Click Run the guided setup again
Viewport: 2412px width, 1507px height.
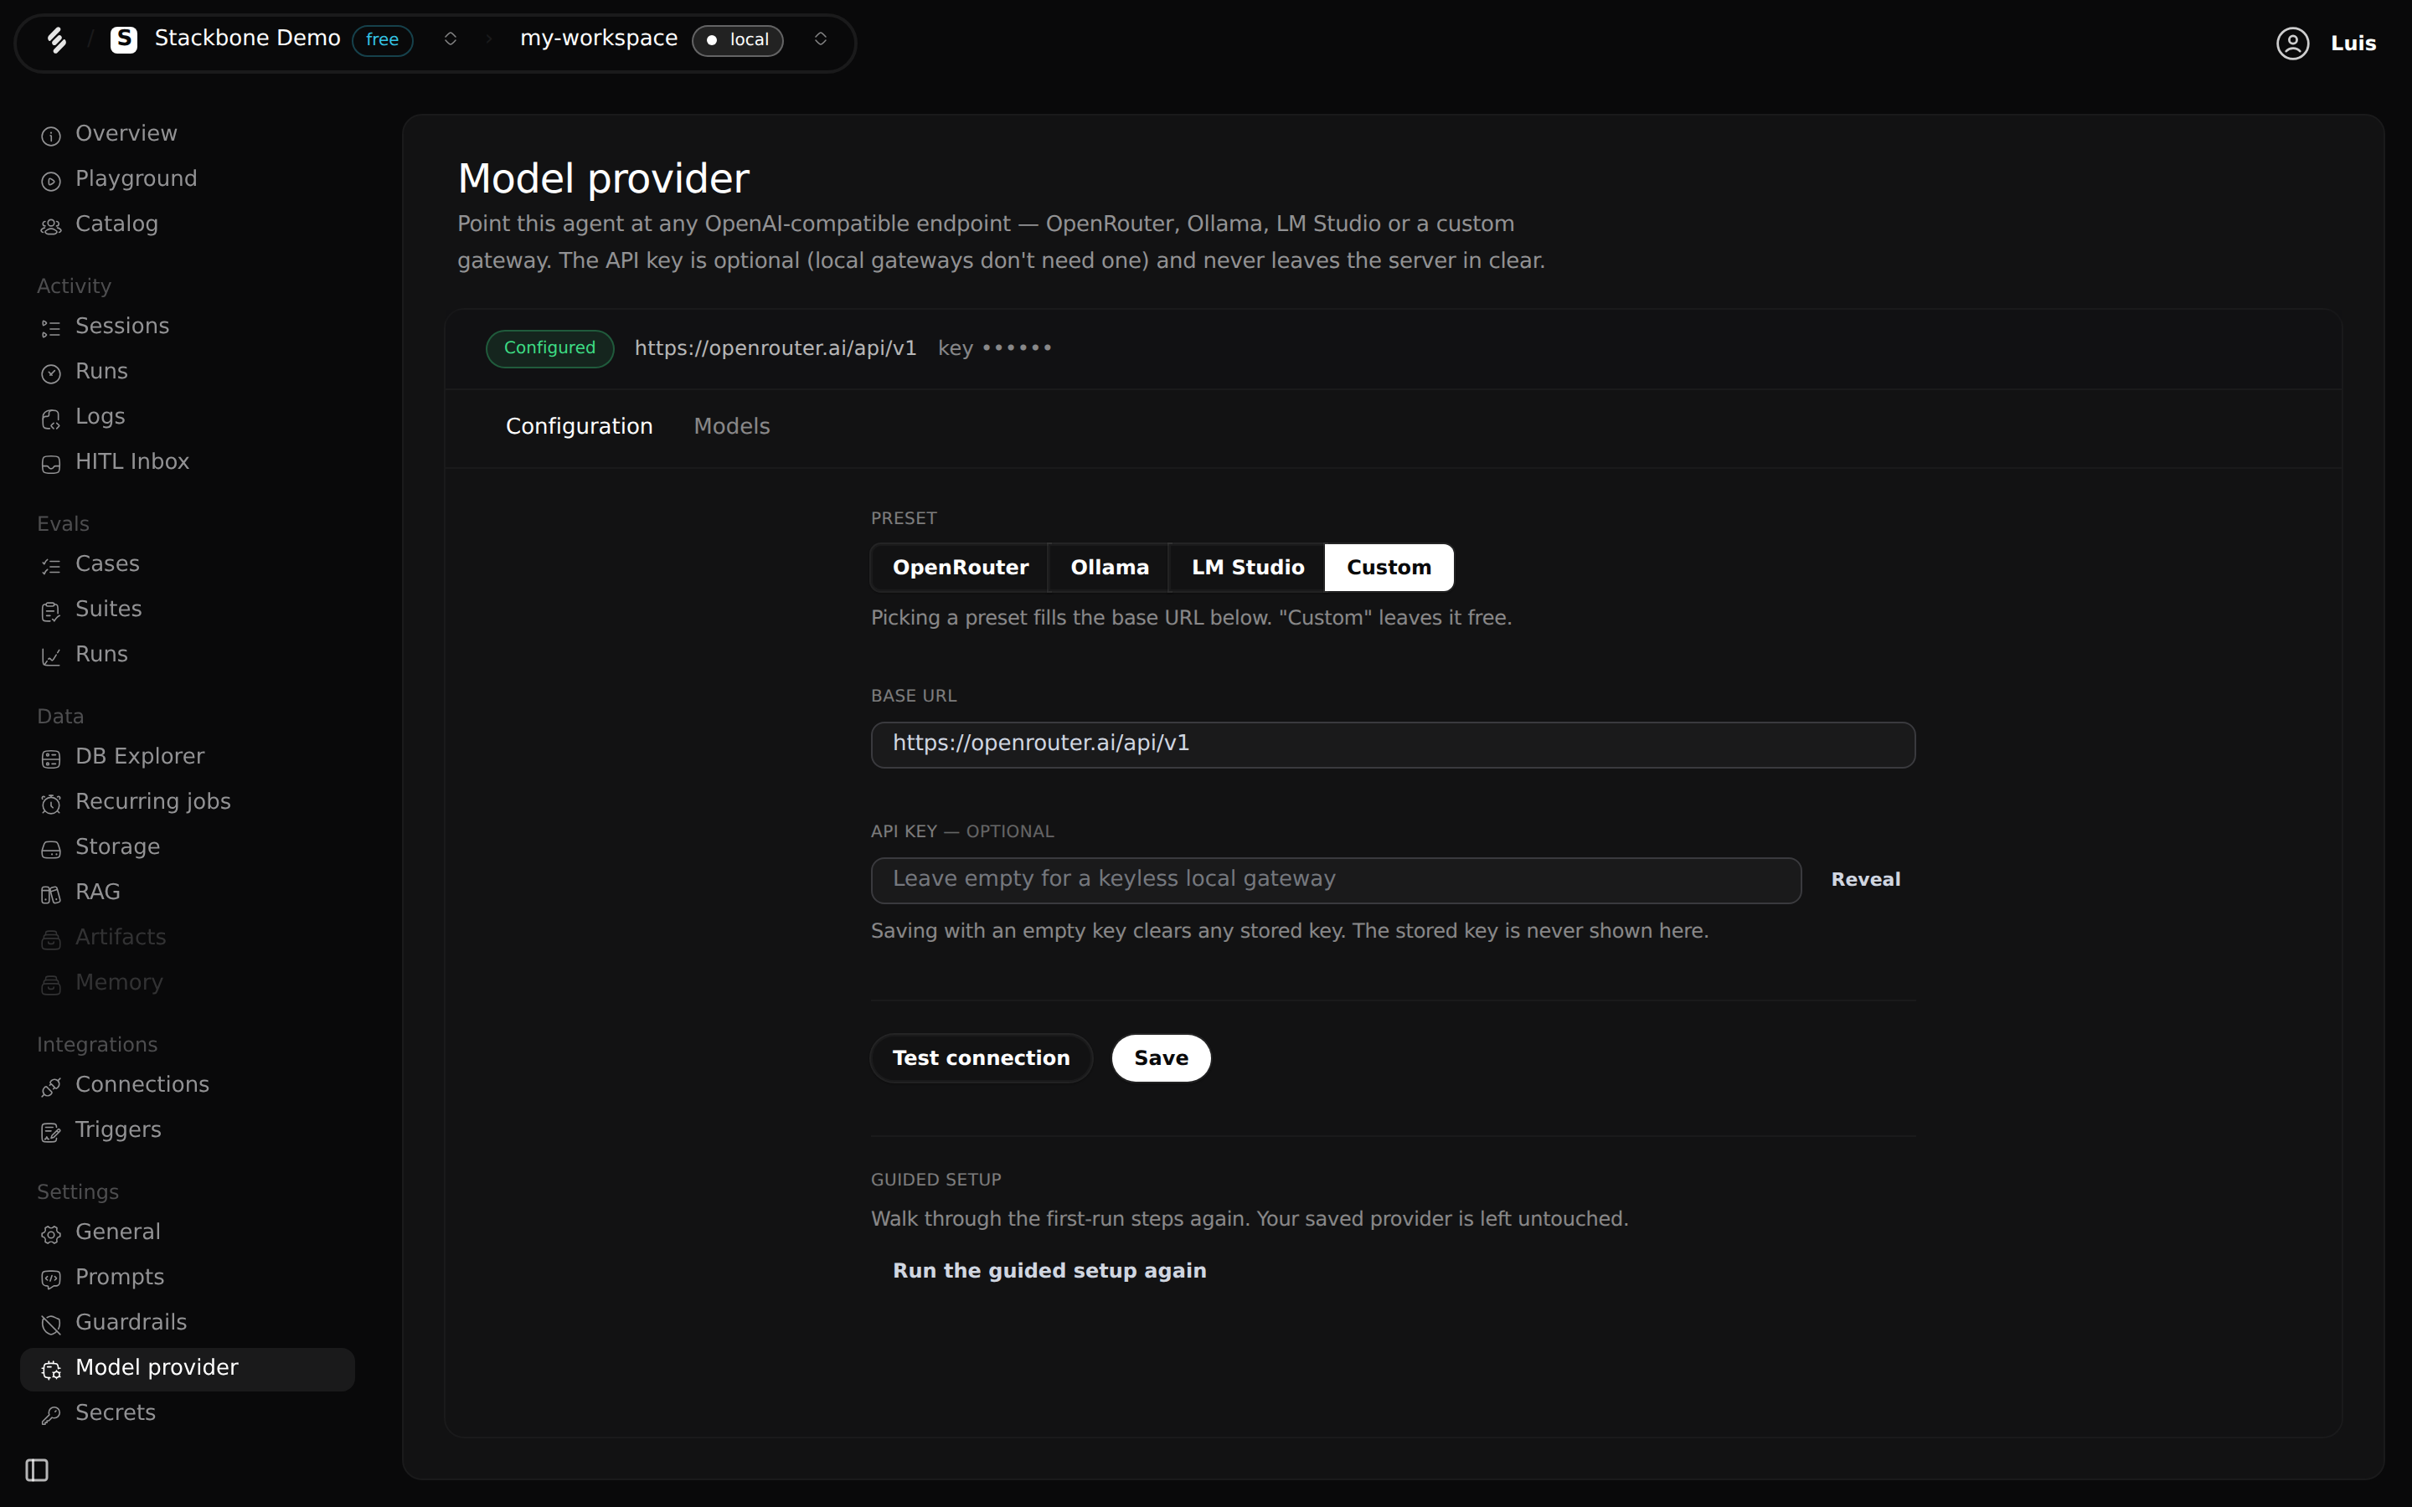pos(1049,1271)
